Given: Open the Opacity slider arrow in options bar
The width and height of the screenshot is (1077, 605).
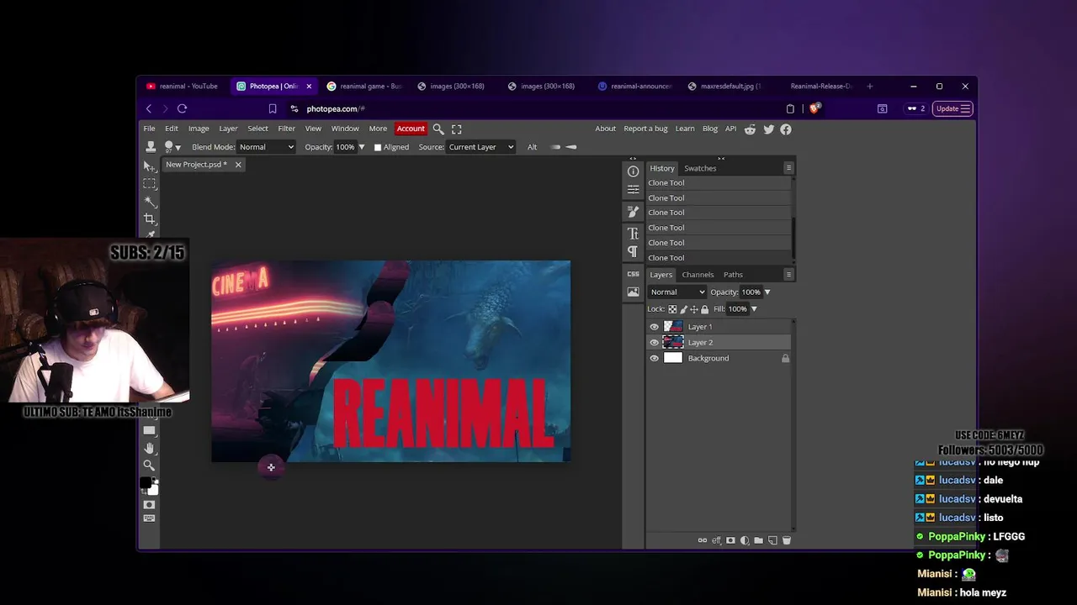Looking at the screenshot, I should [362, 147].
